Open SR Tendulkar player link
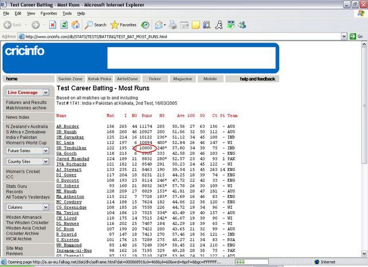 coord(71,148)
